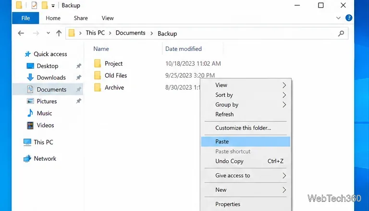Select Network in the navigation pane

tap(45, 159)
